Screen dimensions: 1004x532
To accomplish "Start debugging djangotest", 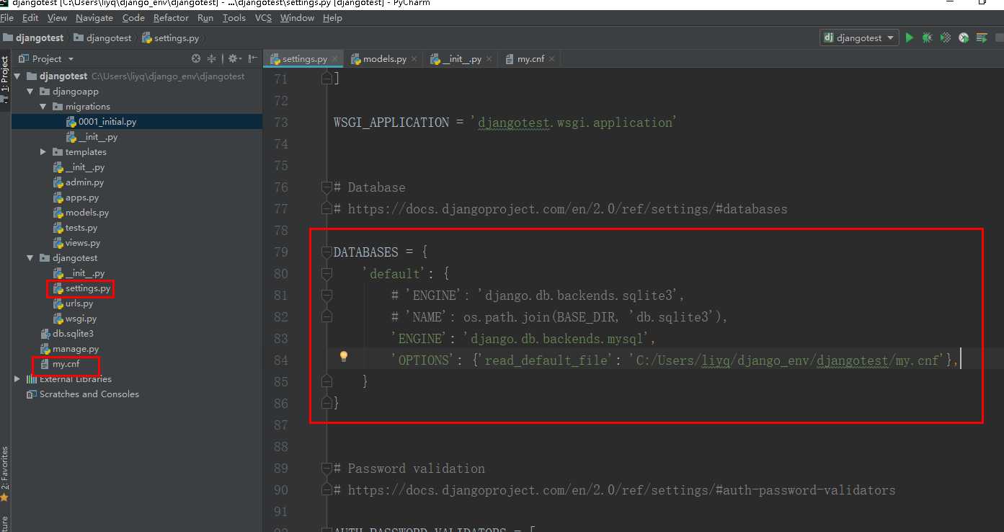I will coord(928,37).
